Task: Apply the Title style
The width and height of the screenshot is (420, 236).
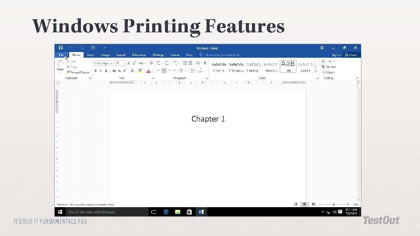Action: click(x=288, y=66)
